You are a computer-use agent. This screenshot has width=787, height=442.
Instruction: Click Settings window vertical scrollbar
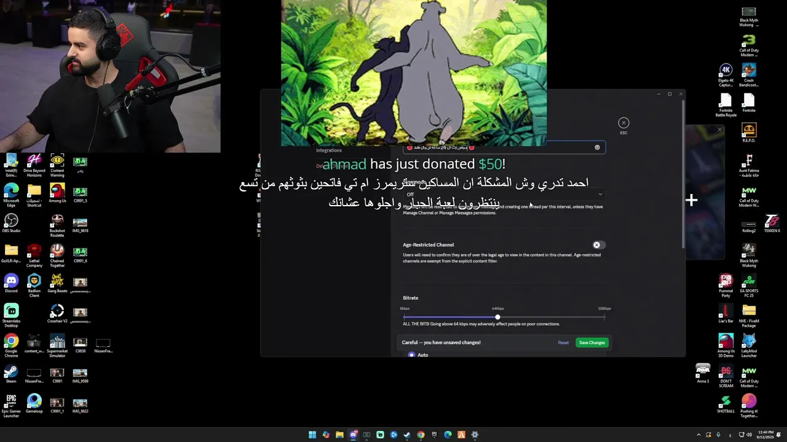coord(684,173)
